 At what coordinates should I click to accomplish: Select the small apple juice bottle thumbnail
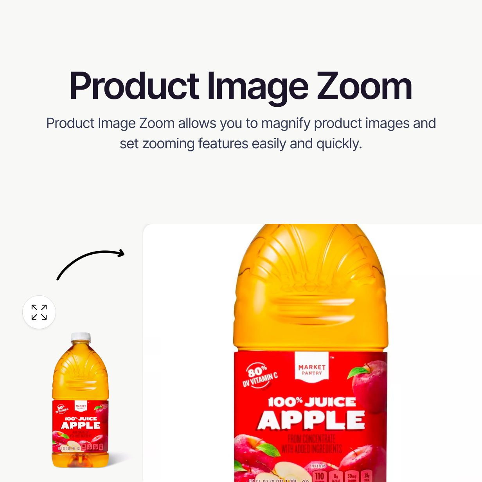point(80,400)
